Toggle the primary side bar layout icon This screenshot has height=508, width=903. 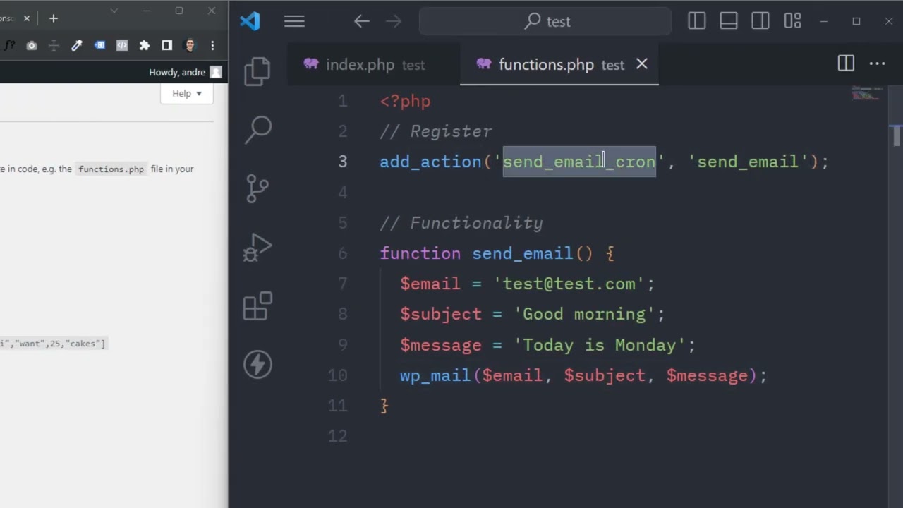(697, 21)
